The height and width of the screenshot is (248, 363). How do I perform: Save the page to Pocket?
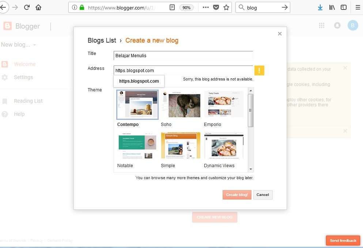coord(216,7)
